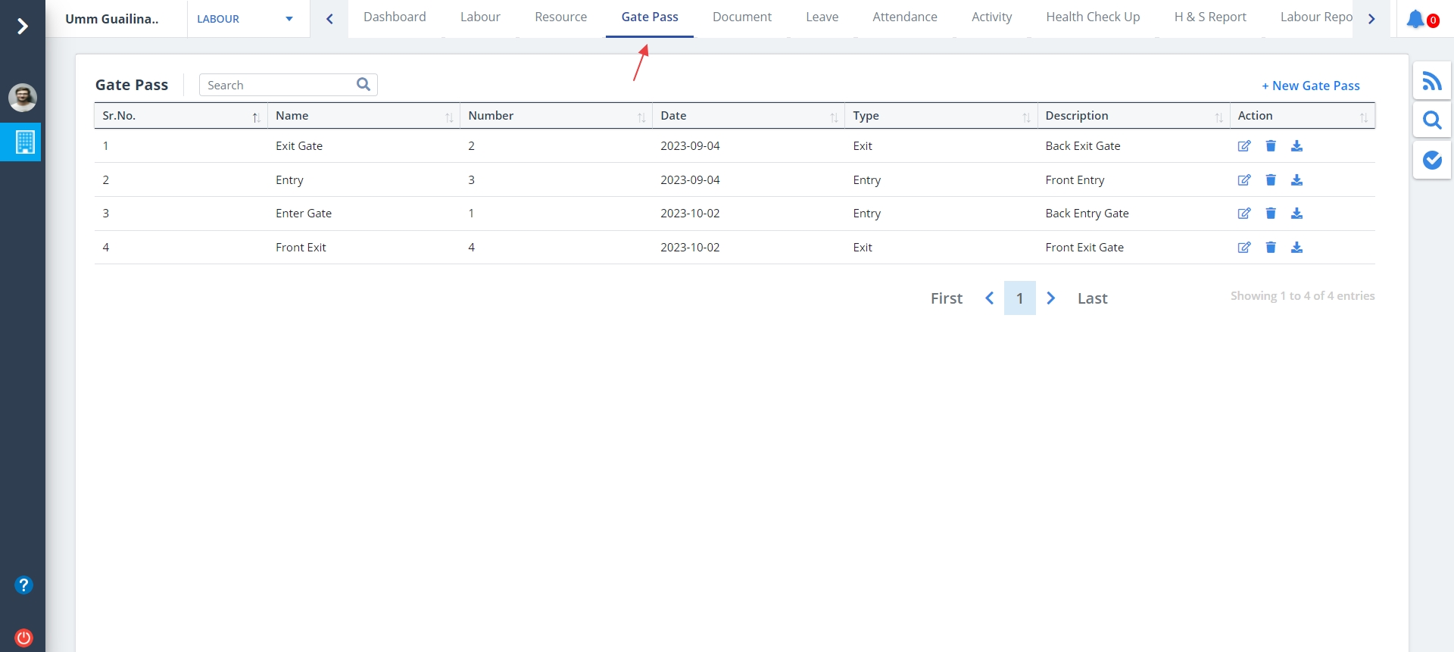Open the help question mark icon

[x=23, y=585]
